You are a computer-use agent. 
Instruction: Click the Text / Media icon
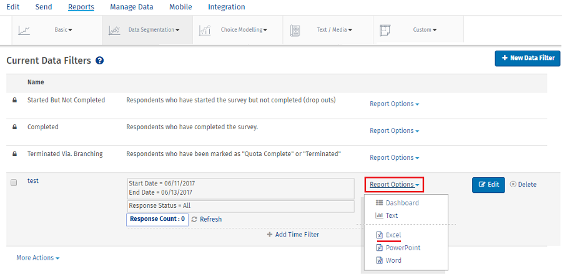295,30
